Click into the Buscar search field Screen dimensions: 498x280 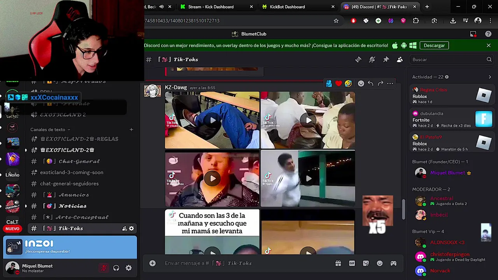pyautogui.click(x=451, y=59)
